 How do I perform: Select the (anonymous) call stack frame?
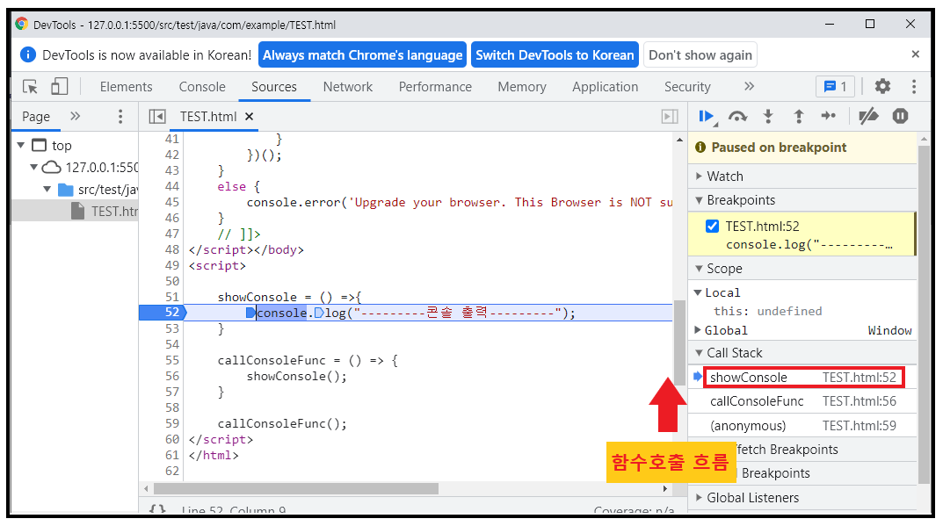tap(803, 426)
